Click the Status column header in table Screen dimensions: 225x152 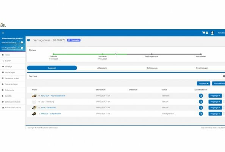(x=164, y=90)
